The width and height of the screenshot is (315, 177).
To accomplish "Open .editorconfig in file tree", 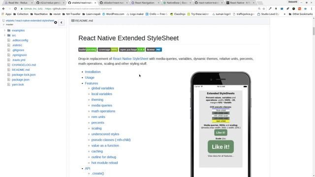I will [20, 40].
